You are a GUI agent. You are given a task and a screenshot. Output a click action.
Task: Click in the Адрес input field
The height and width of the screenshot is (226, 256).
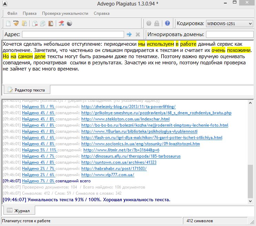[x=73, y=34]
